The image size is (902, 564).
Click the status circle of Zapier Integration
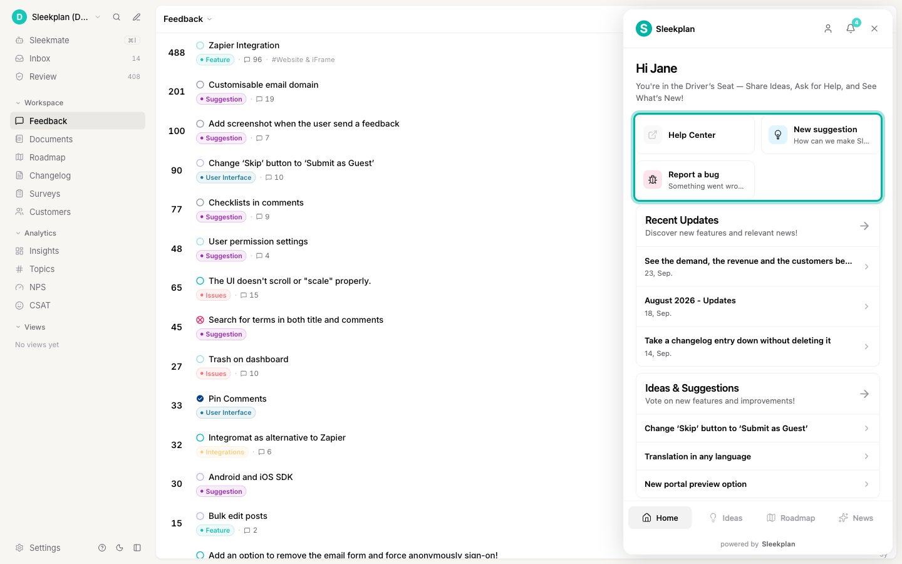[200, 45]
